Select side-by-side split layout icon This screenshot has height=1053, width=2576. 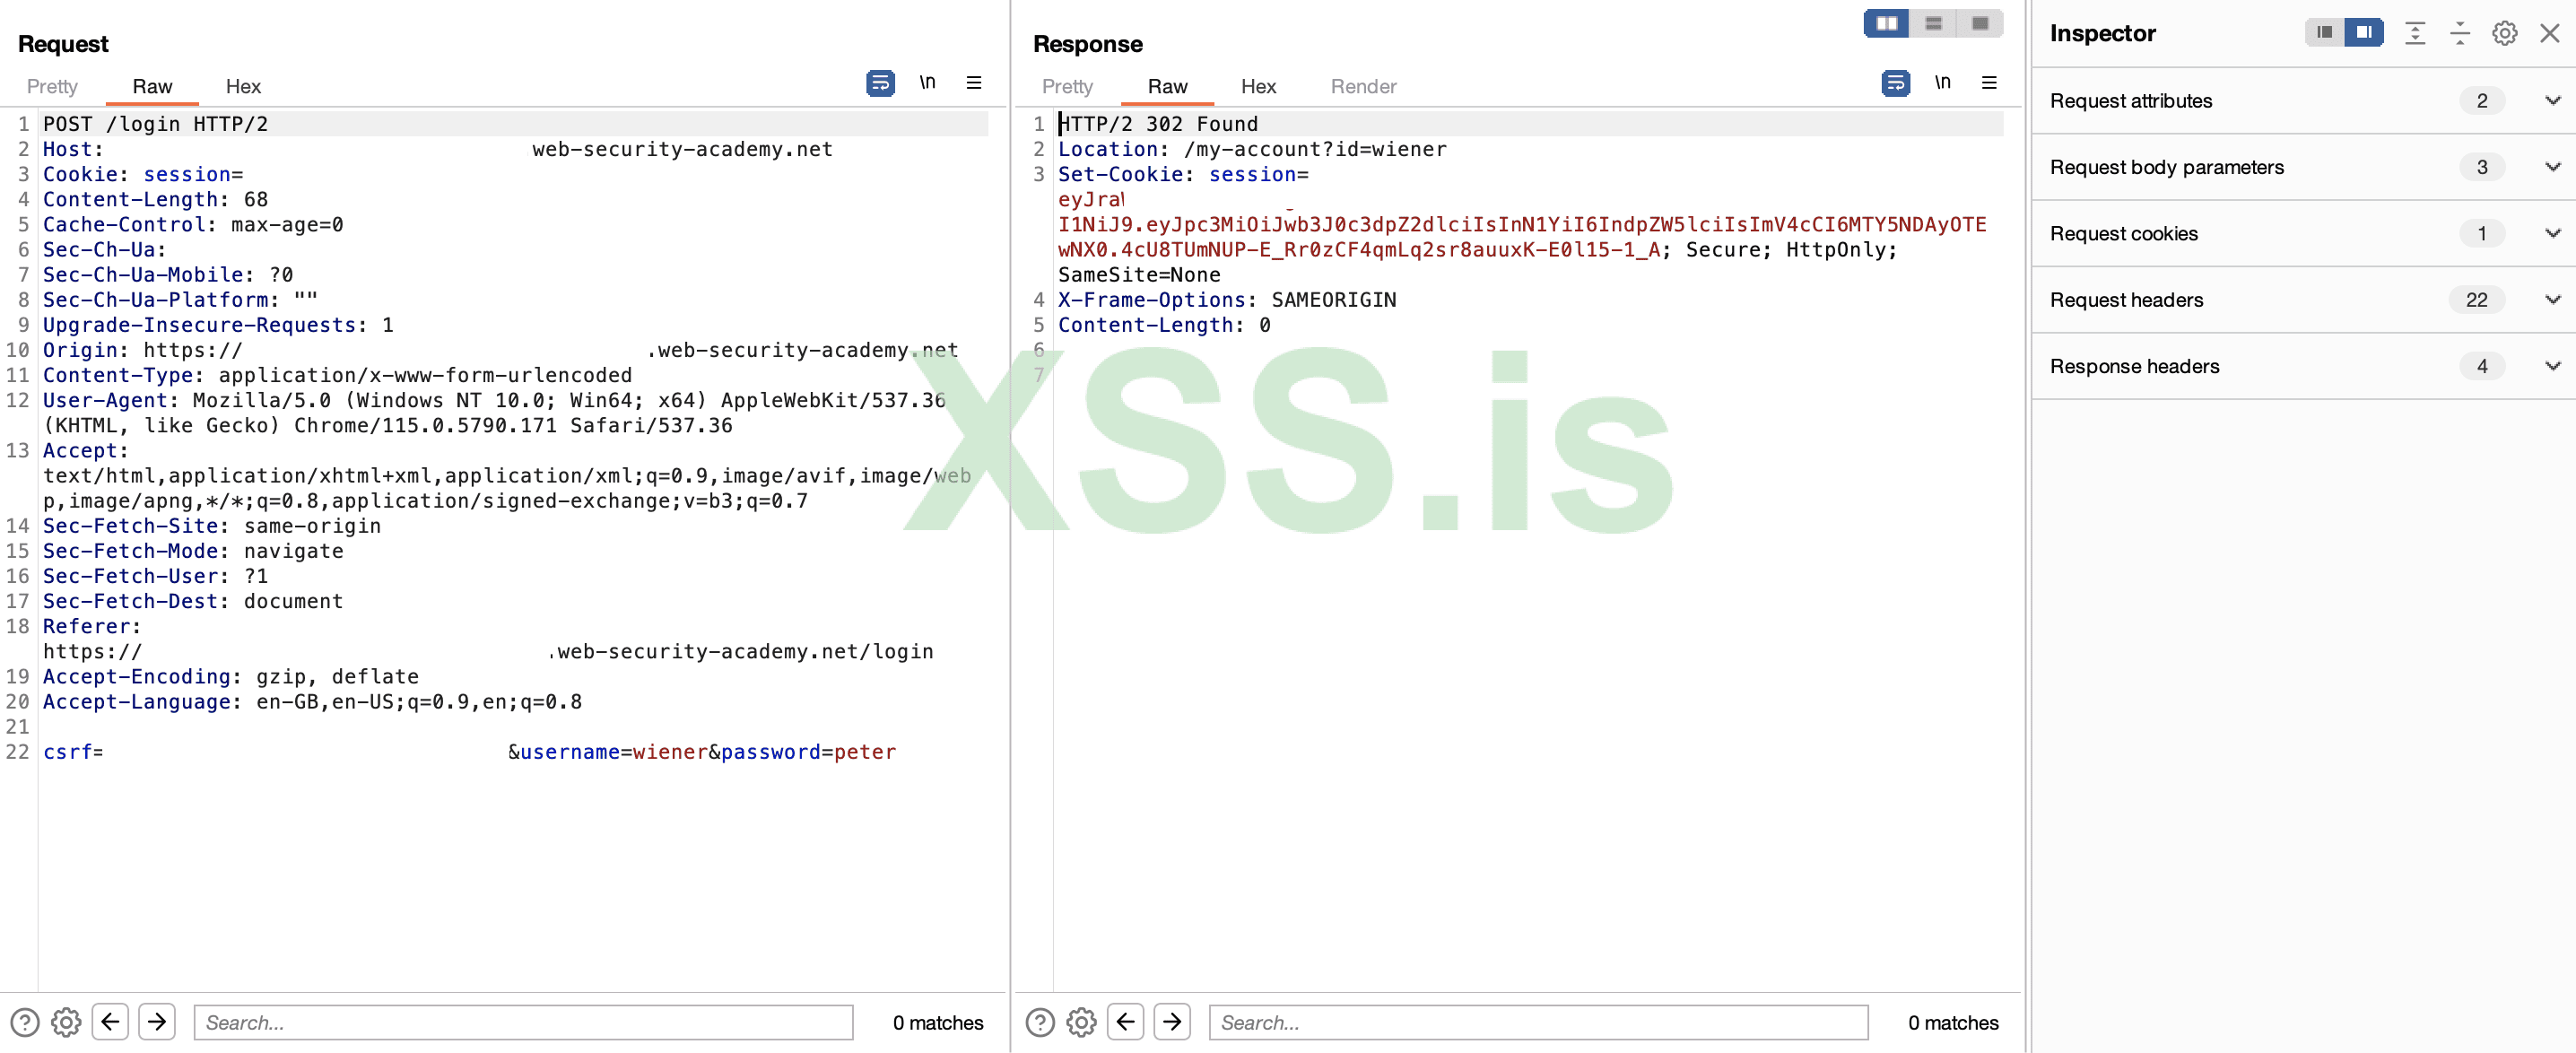click(x=1886, y=23)
